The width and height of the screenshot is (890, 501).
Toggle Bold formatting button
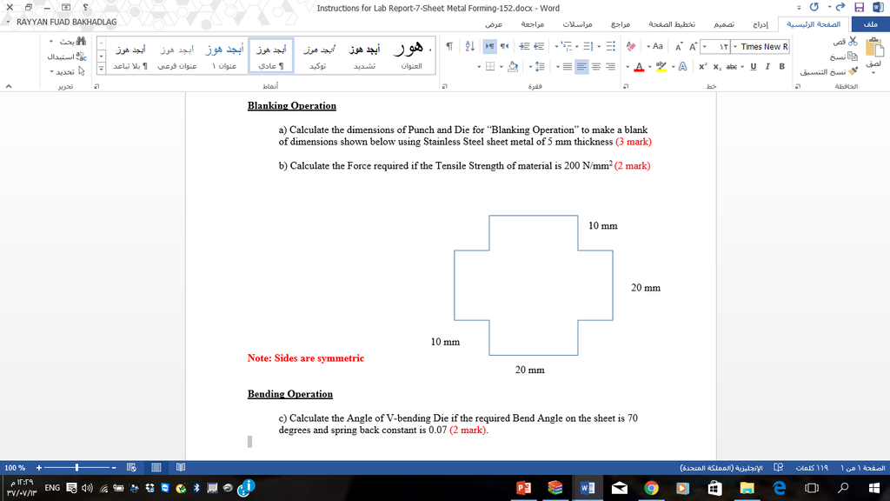coord(781,67)
